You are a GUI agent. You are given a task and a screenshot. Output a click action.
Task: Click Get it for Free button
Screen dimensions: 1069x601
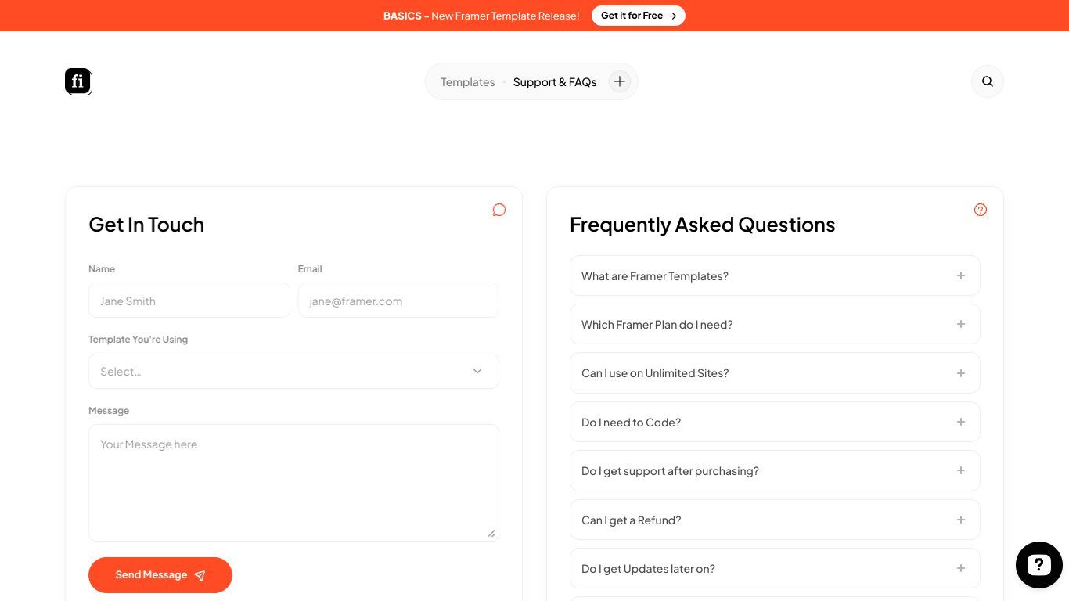tap(639, 16)
